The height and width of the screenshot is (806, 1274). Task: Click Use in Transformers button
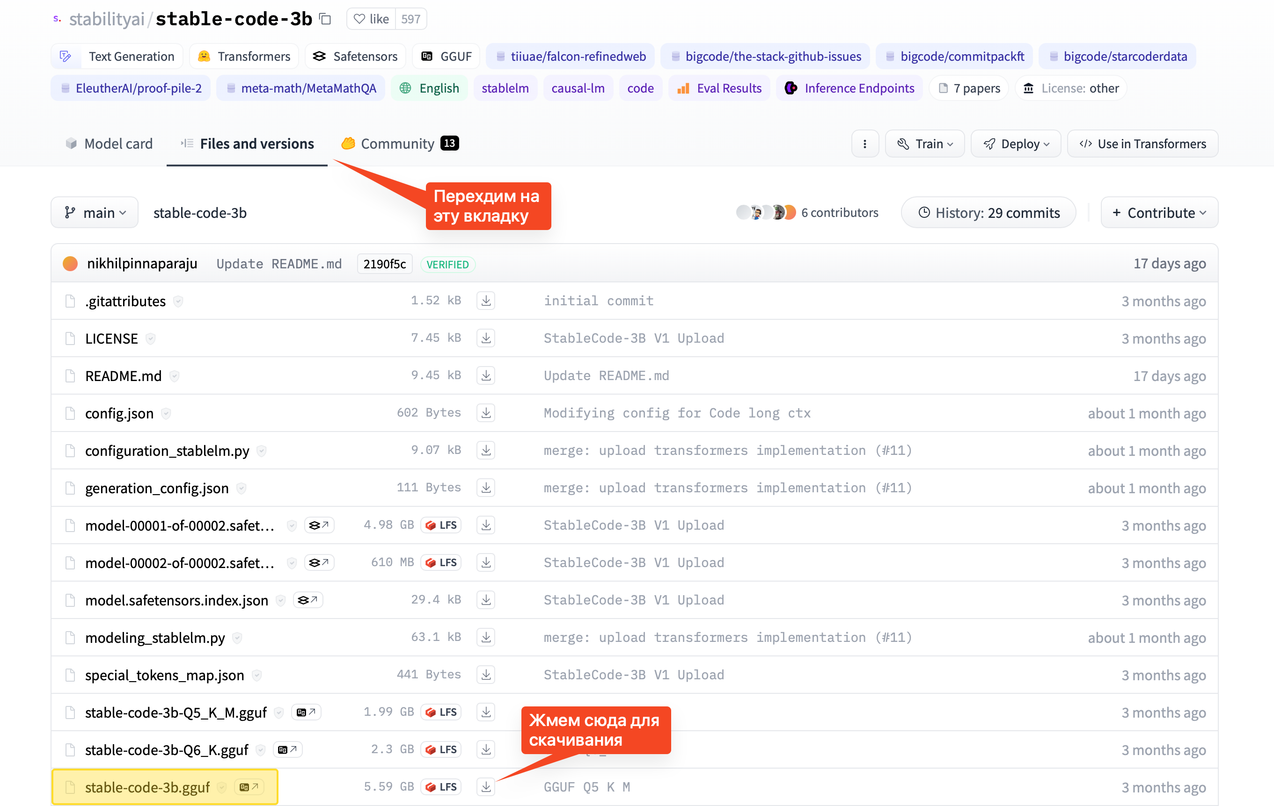pyautogui.click(x=1143, y=144)
